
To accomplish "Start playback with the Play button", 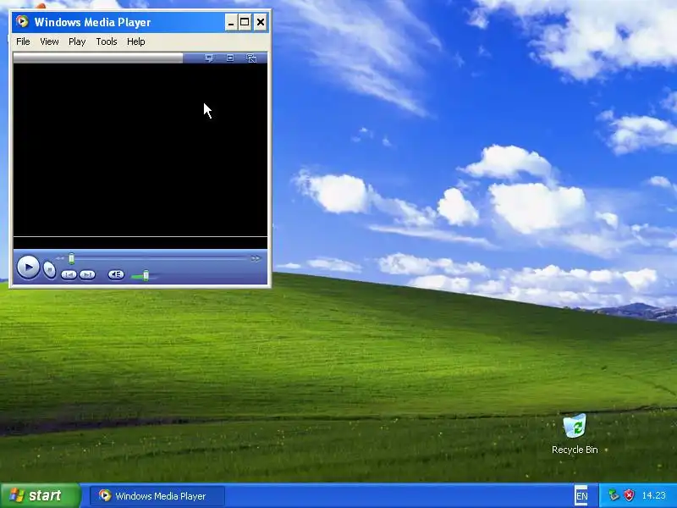I will coord(28,268).
